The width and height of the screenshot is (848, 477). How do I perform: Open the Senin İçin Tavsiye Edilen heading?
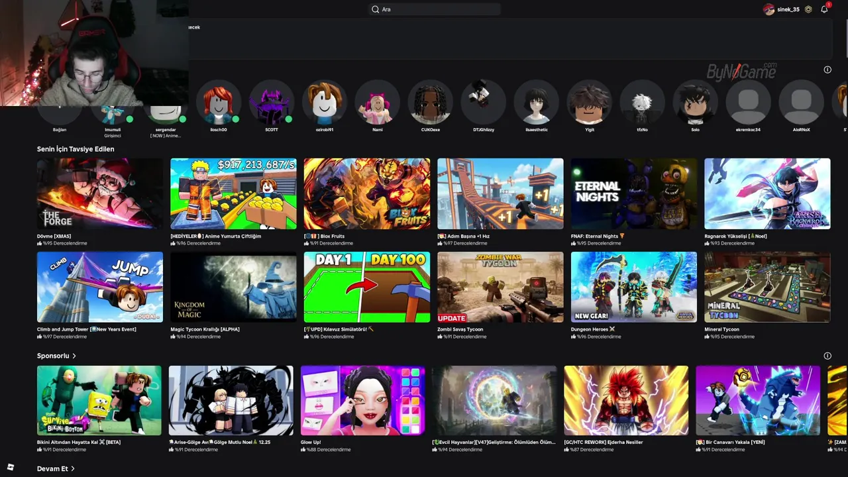[x=76, y=149]
